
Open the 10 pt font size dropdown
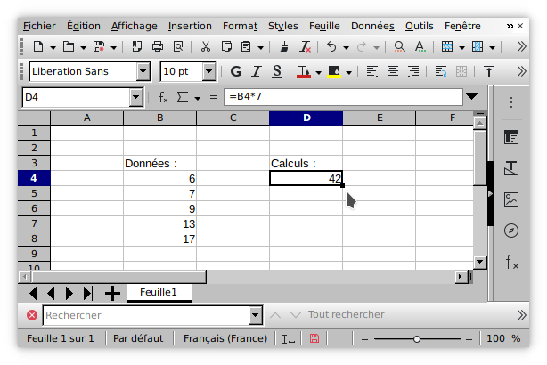(208, 71)
